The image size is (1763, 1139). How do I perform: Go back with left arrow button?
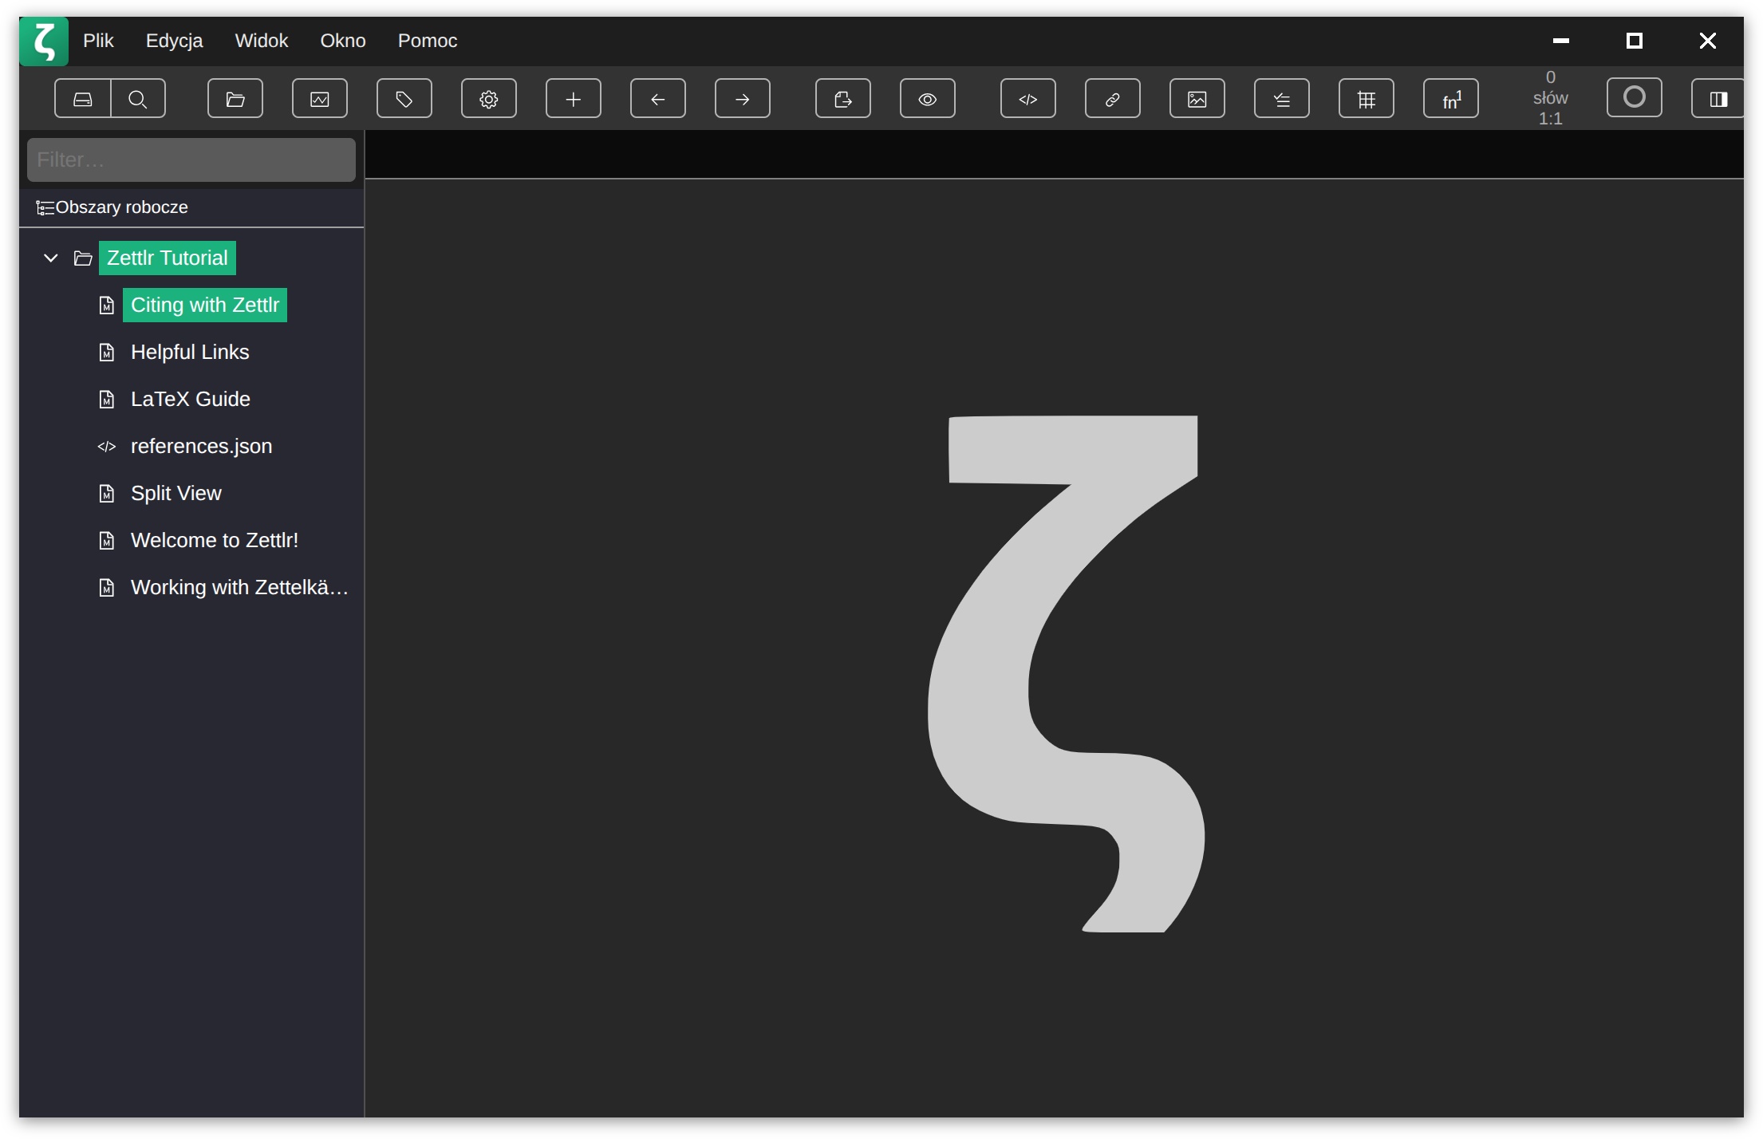coord(658,99)
